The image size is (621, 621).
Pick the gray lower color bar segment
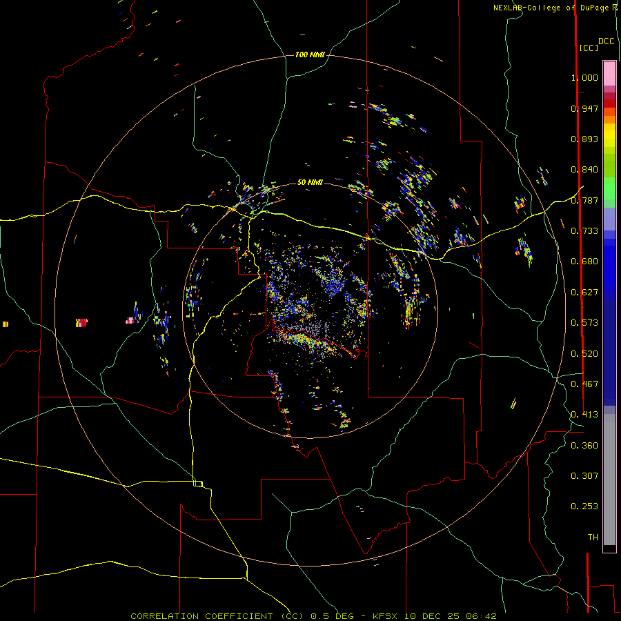pyautogui.click(x=609, y=480)
